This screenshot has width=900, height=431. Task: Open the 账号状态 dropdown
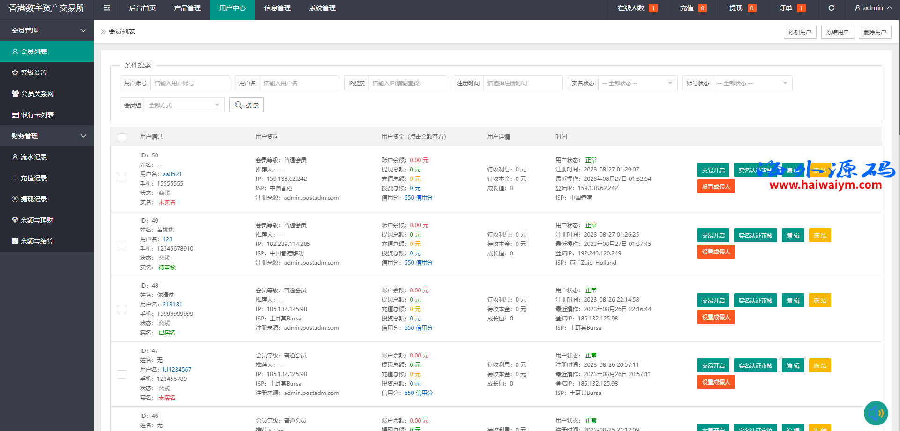[752, 83]
